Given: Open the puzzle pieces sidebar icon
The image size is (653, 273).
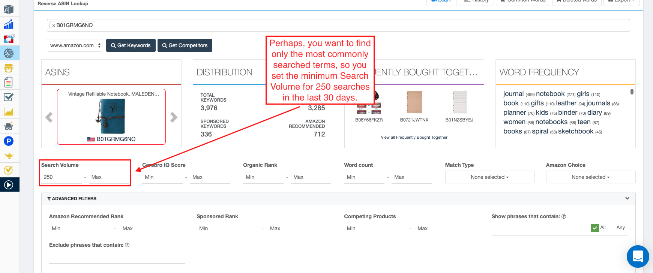Looking at the screenshot, I should pyautogui.click(x=9, y=39).
